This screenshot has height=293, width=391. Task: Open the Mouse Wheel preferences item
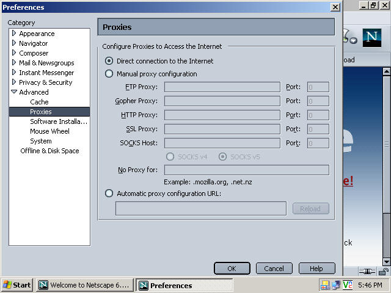[x=49, y=131]
